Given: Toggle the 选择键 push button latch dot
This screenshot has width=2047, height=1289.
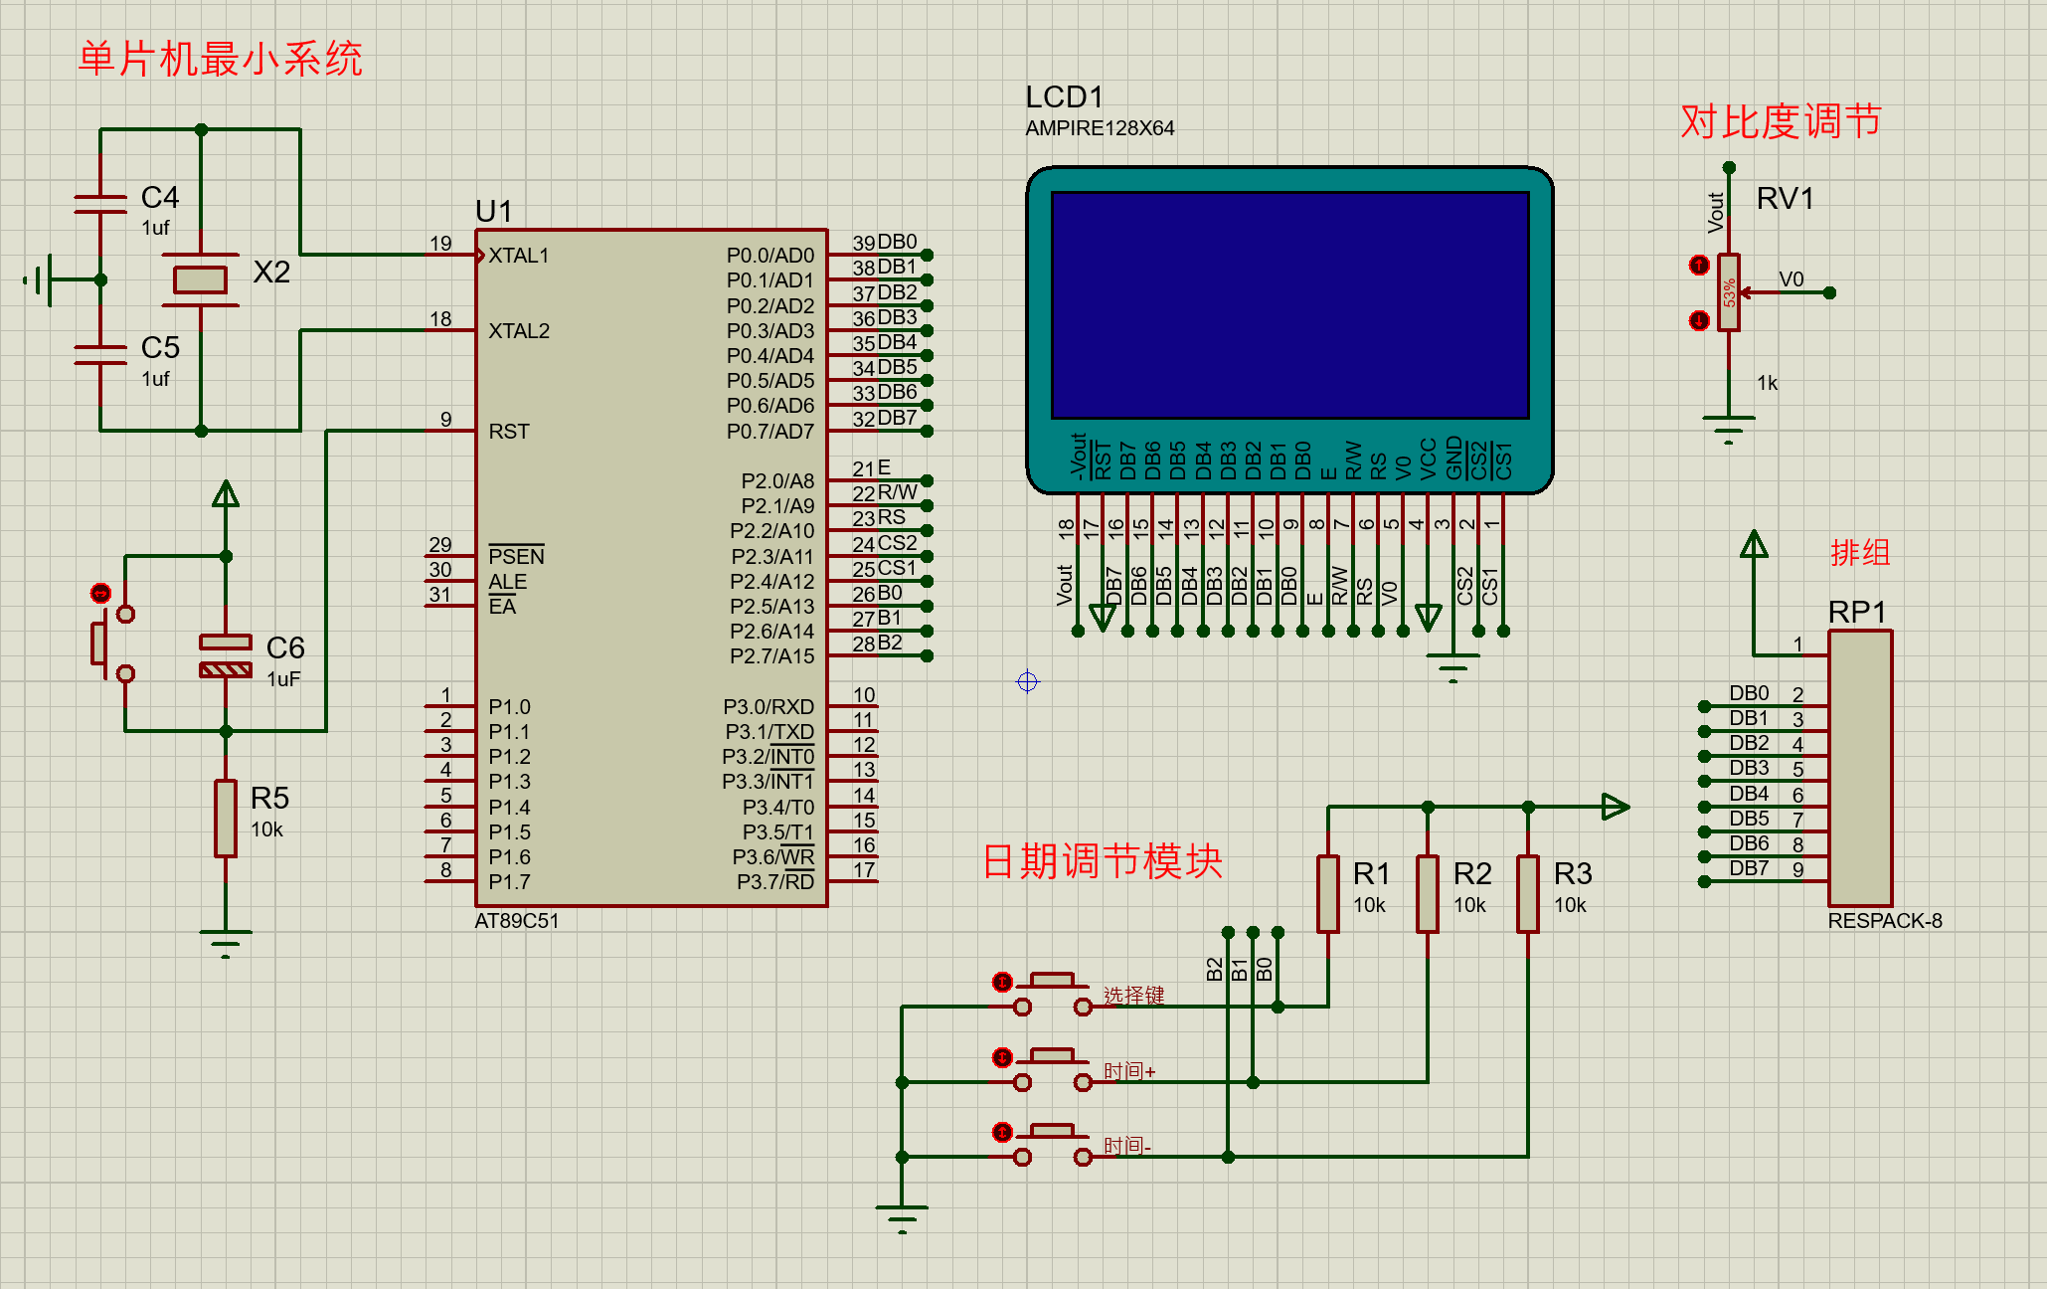Looking at the screenshot, I should pyautogui.click(x=1002, y=983).
